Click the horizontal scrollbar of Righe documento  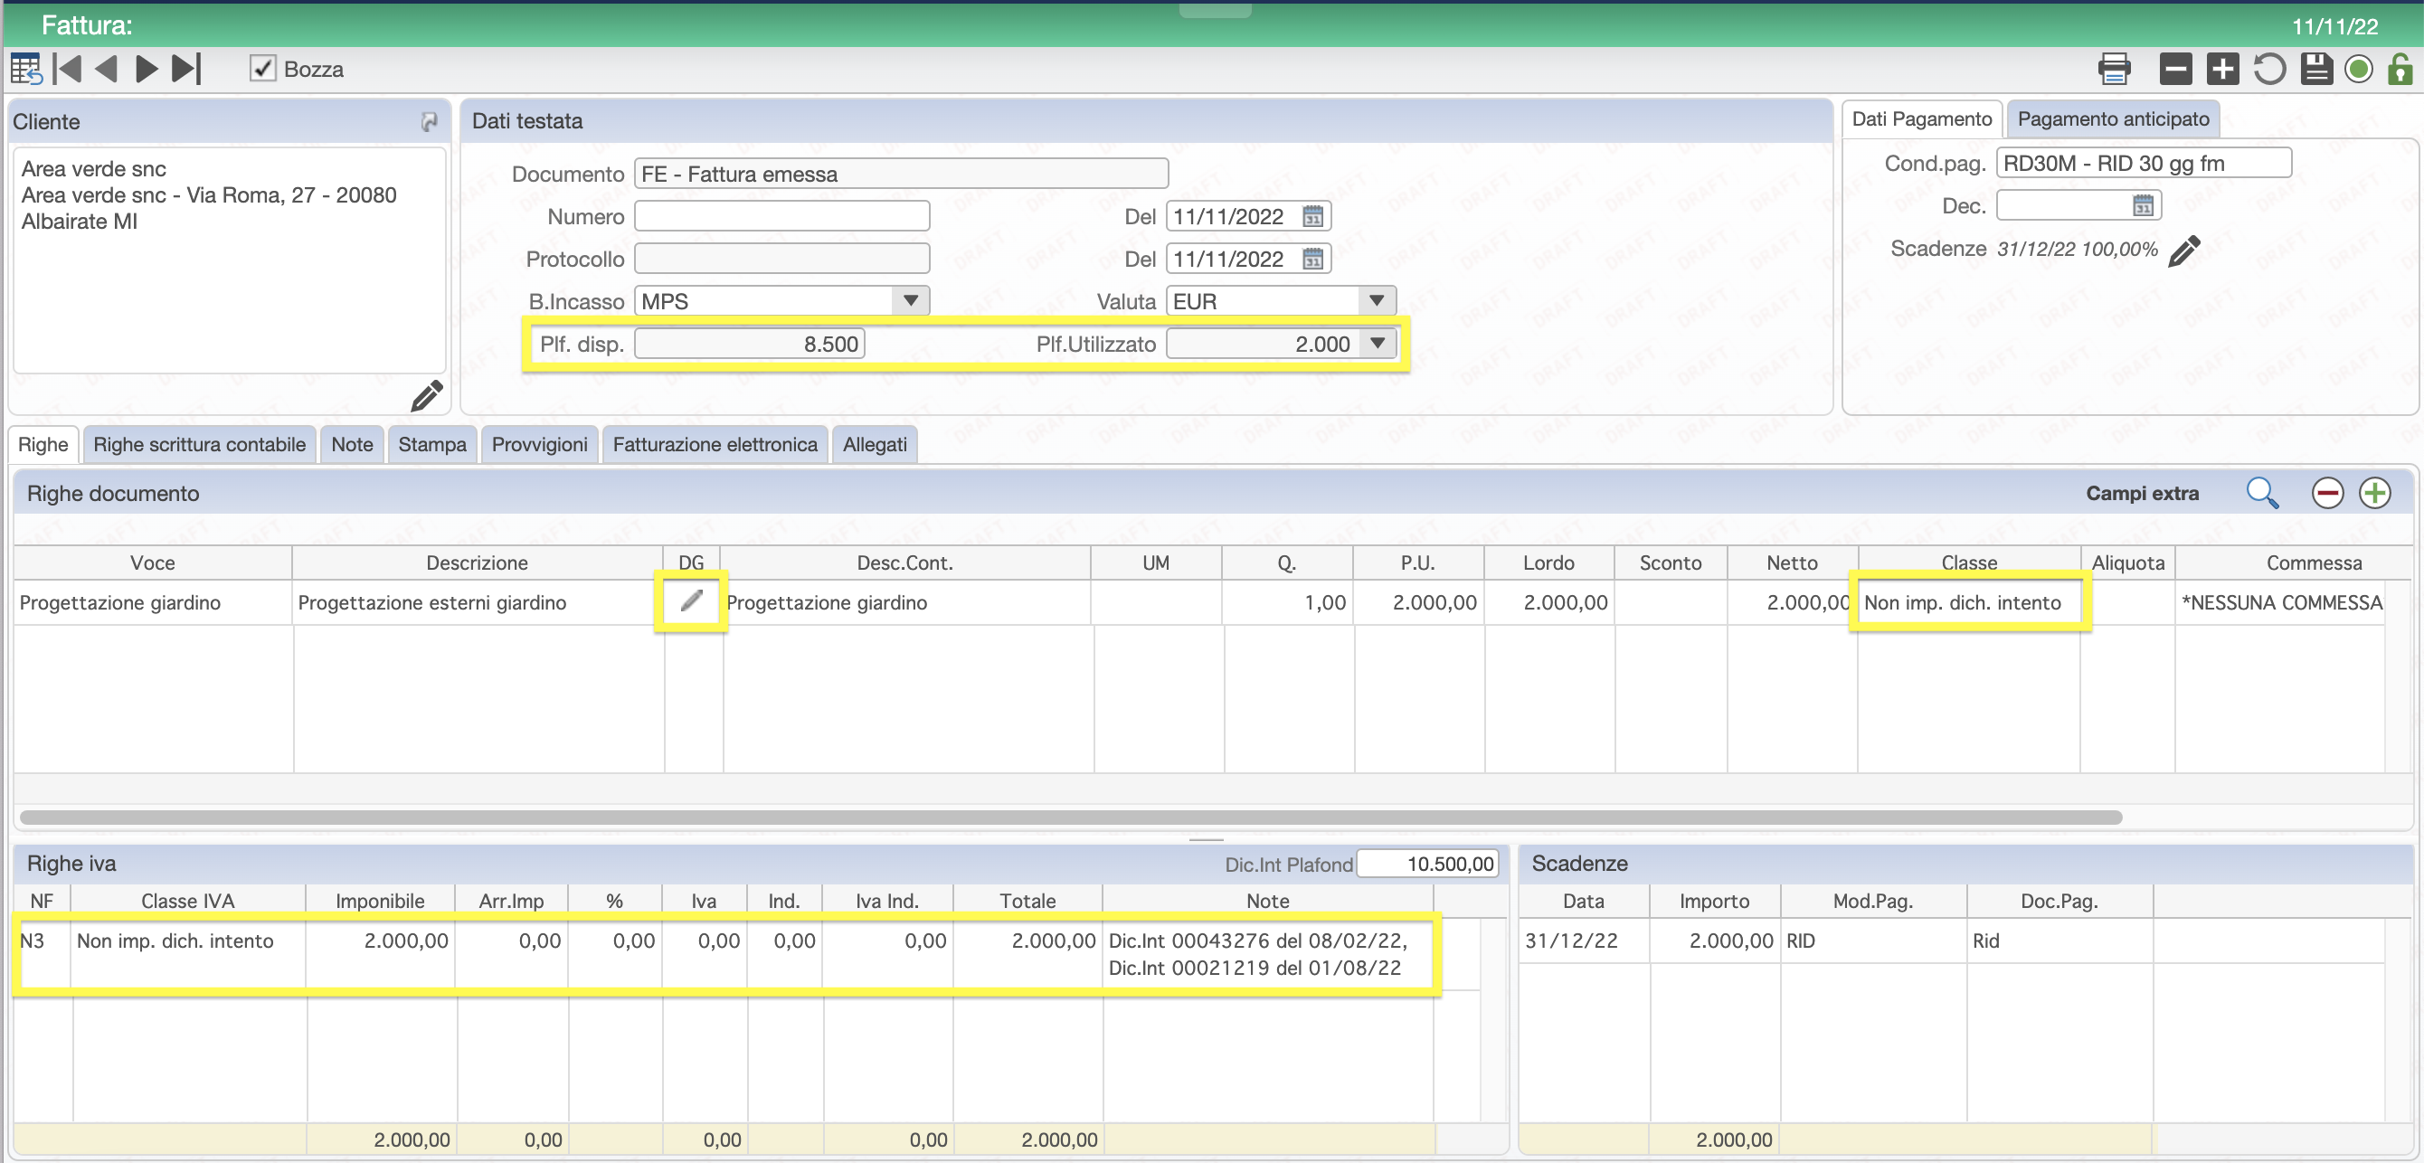[x=1071, y=817]
